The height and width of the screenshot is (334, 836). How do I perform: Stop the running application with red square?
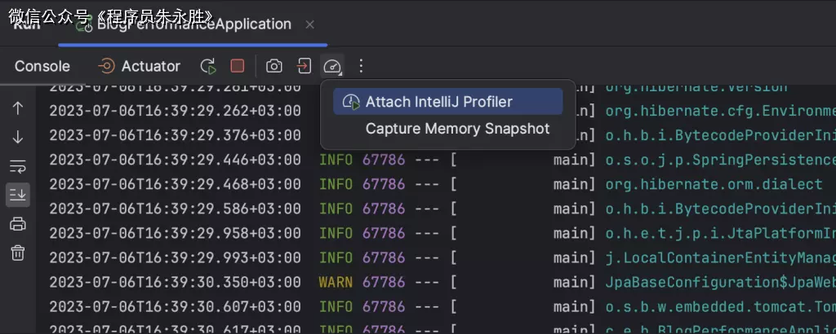click(237, 66)
